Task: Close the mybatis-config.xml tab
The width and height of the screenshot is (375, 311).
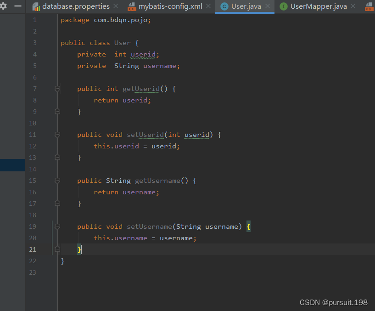Action: tap(208, 6)
